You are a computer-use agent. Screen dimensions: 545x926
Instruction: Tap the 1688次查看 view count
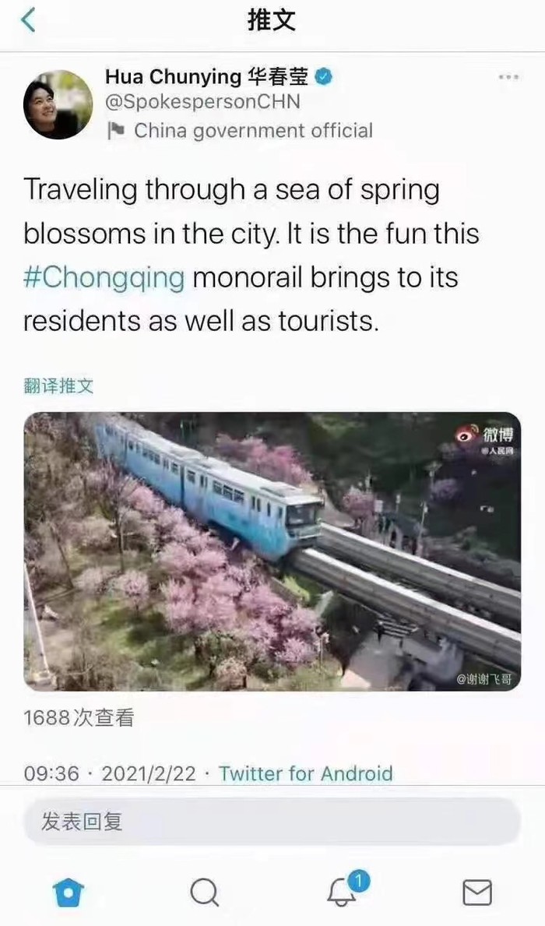click(x=79, y=718)
